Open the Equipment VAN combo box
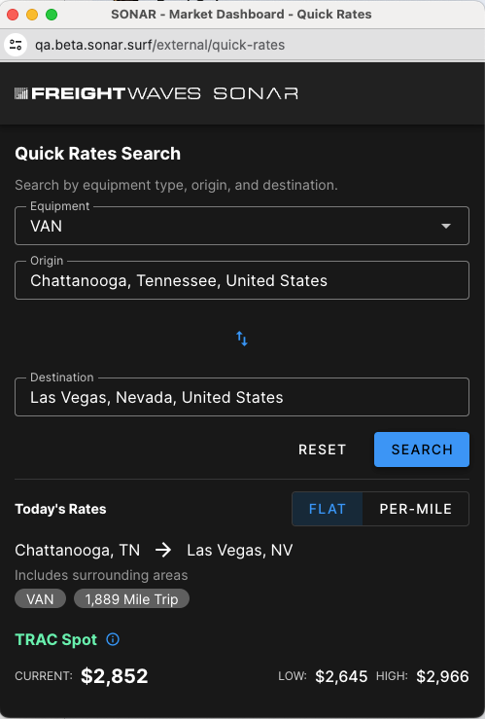485x719 pixels. pos(242,226)
